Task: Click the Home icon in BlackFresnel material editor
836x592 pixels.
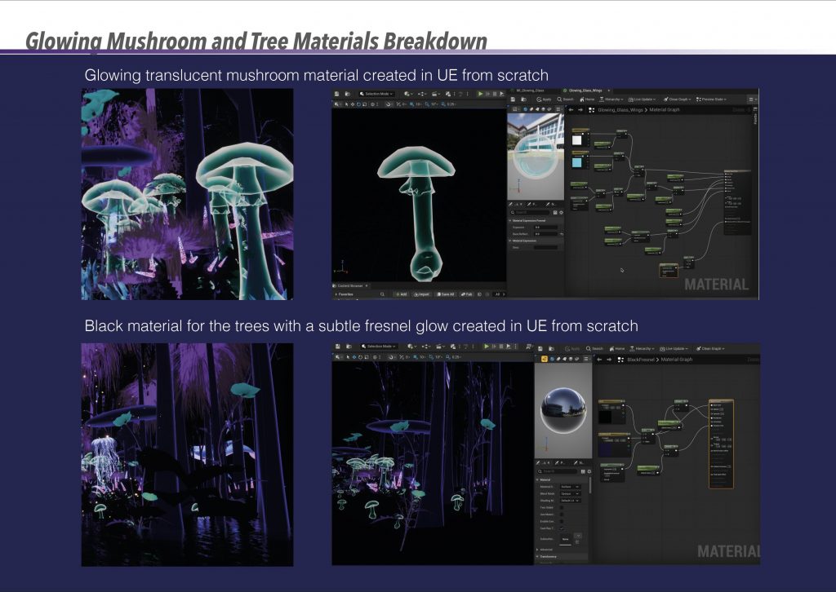Action: click(x=618, y=348)
